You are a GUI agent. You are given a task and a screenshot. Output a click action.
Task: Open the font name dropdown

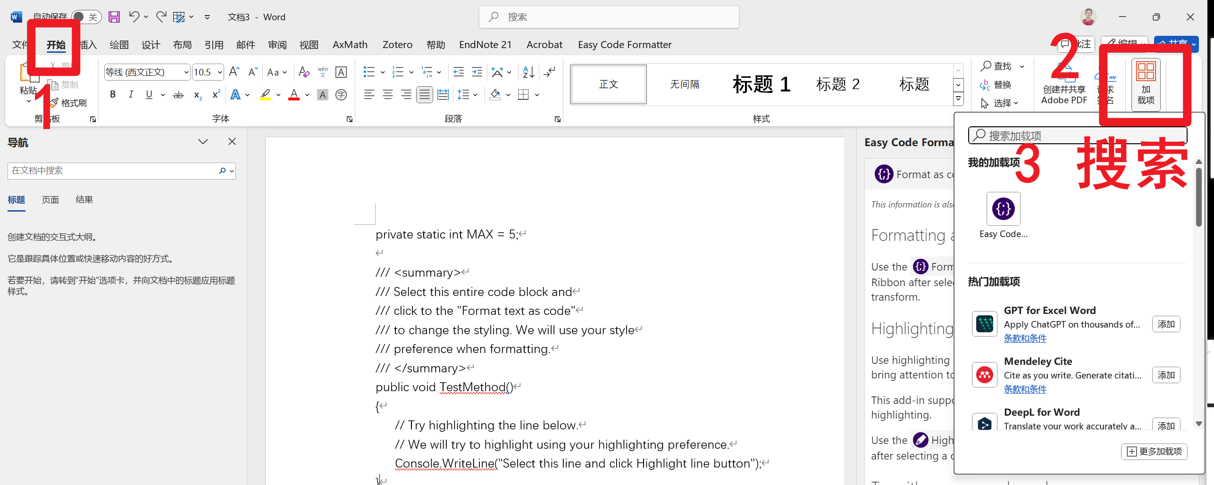(x=186, y=72)
